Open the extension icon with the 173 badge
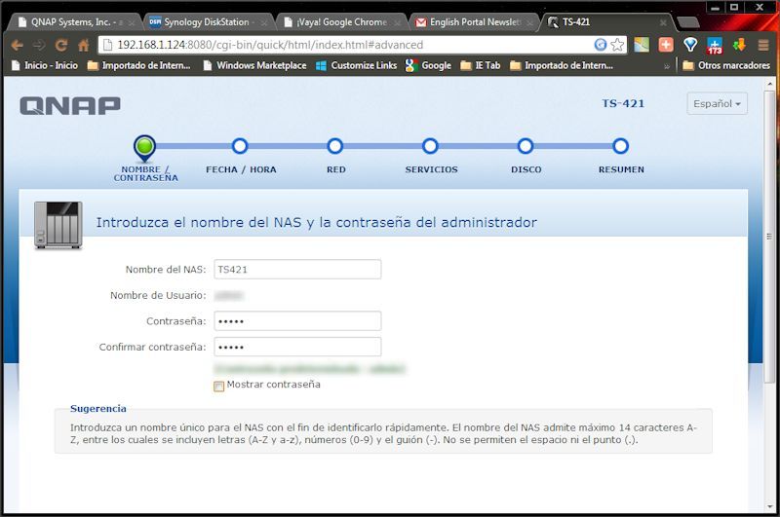780x517 pixels. [715, 45]
